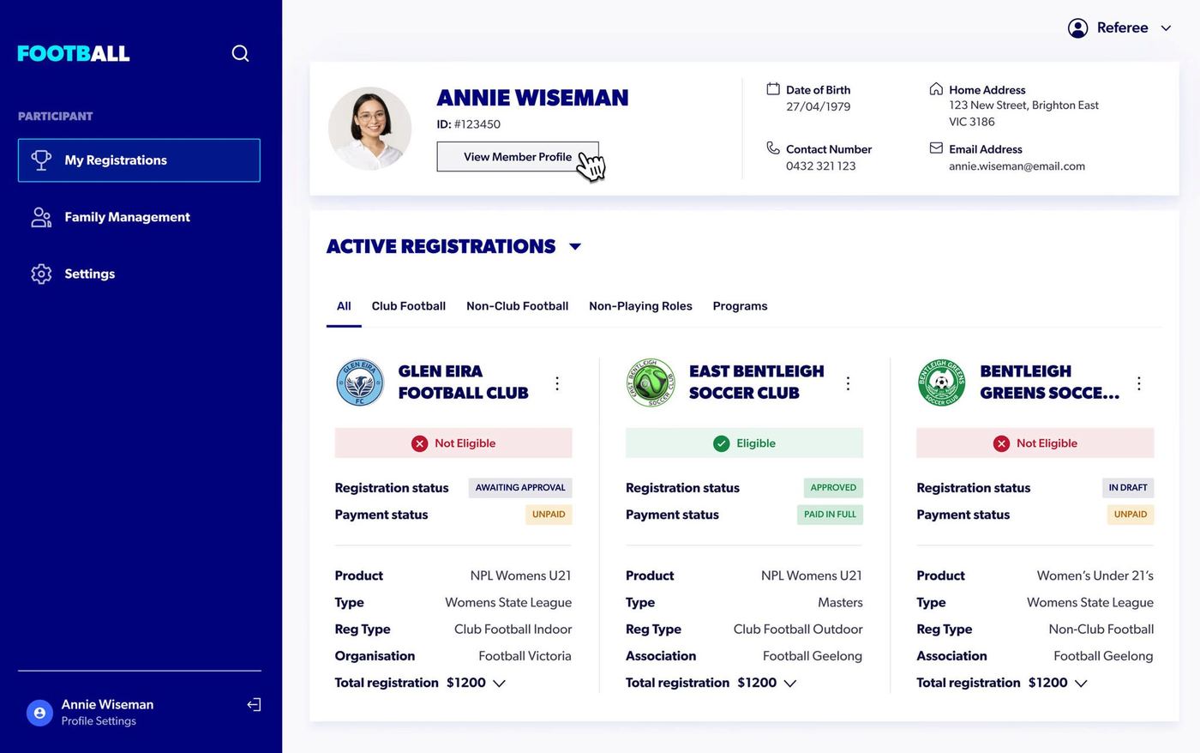Open Profile Settings under Annie Wiseman
Viewport: 1200px width, 753px height.
pos(99,721)
